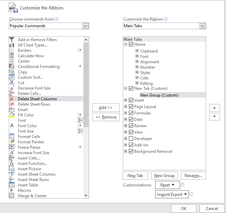Click the Delete Cells icon
This screenshot has width=226, height=213.
click(x=12, y=94)
